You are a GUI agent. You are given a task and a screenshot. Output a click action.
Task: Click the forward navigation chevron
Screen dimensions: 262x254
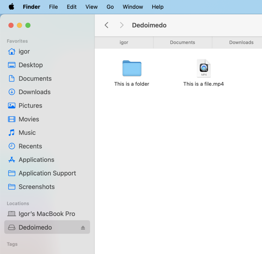pyautogui.click(x=122, y=25)
